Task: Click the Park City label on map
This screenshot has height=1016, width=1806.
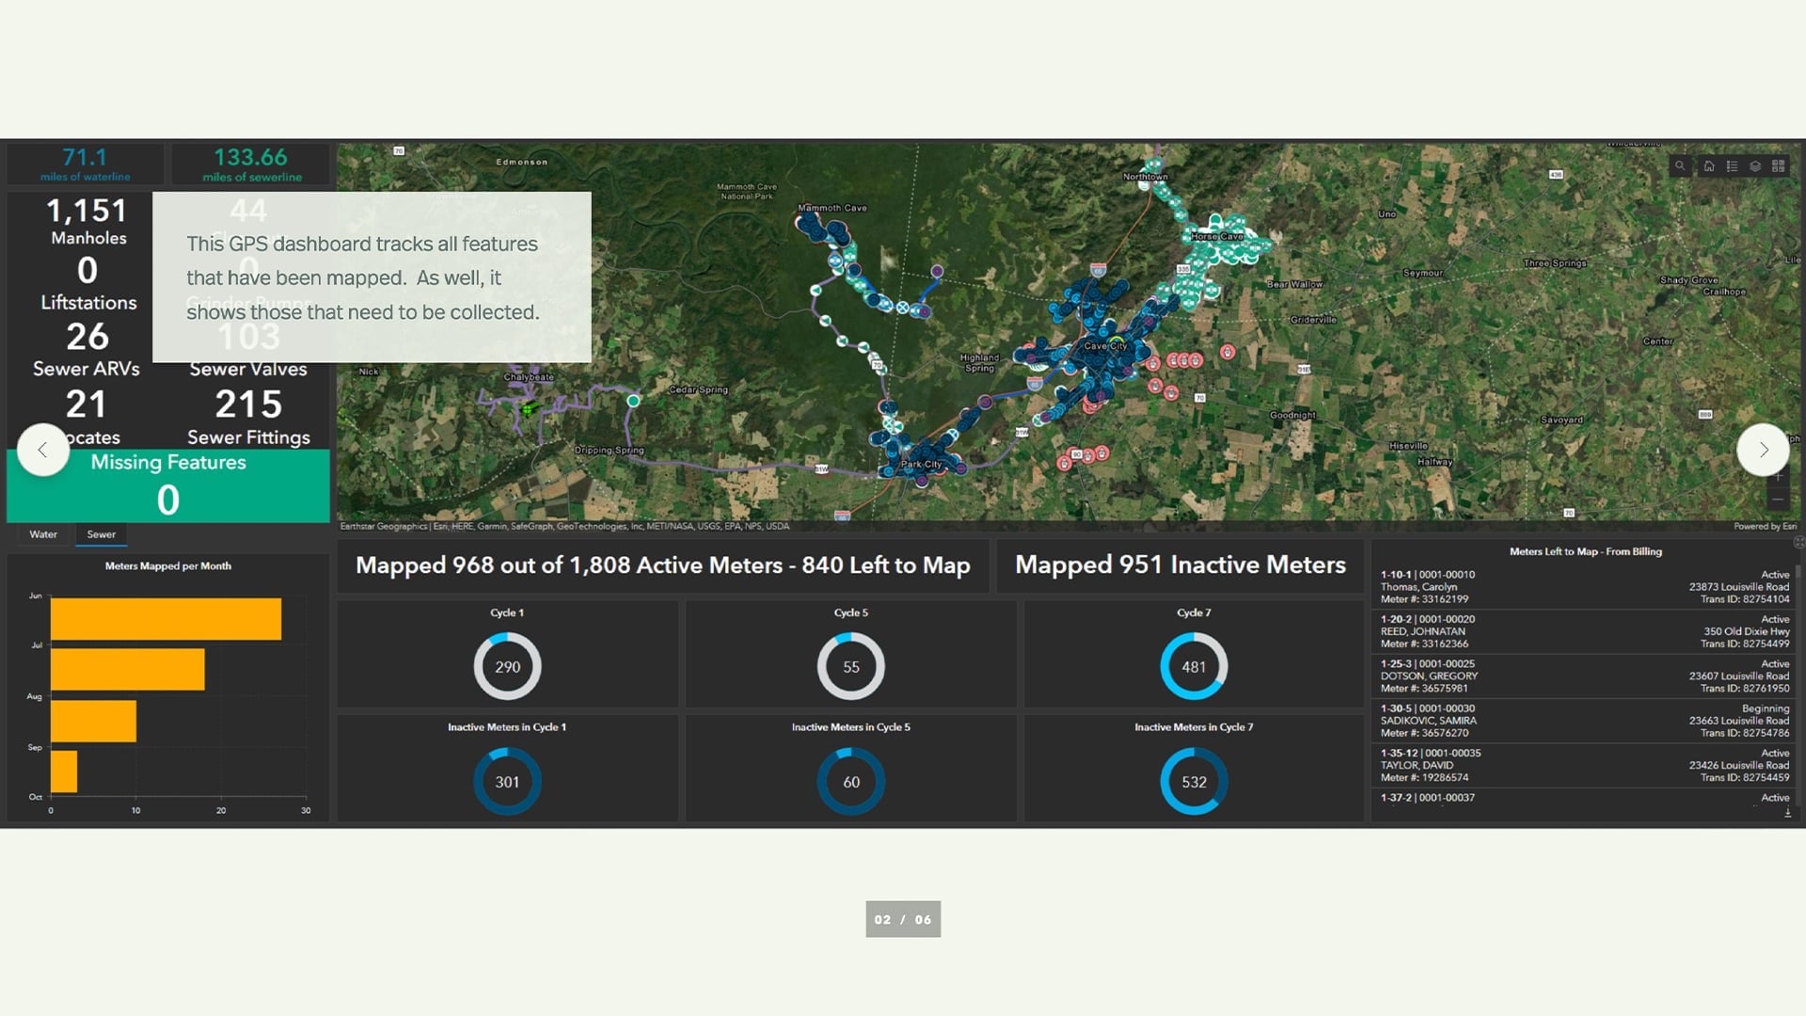Action: (921, 465)
